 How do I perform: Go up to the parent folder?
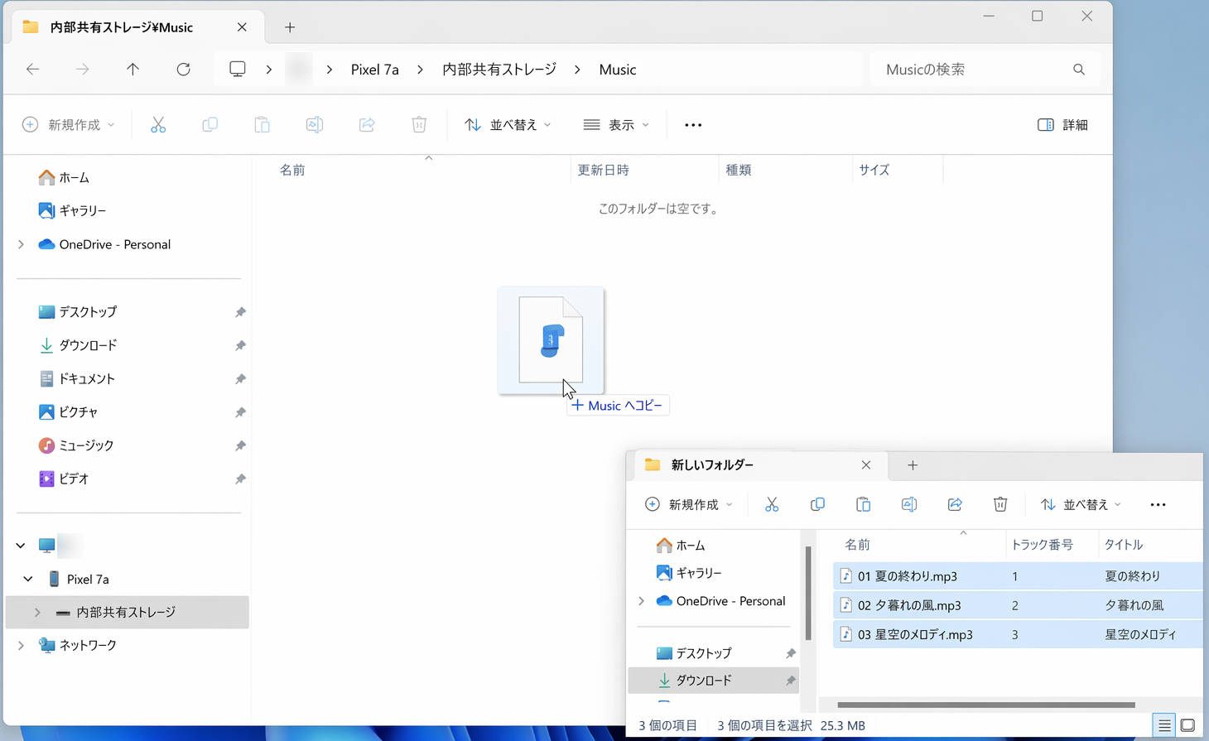pyautogui.click(x=132, y=70)
